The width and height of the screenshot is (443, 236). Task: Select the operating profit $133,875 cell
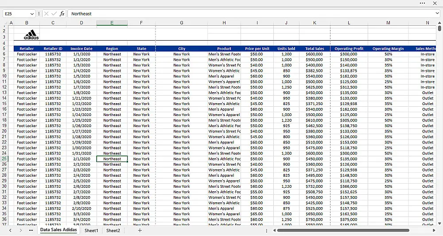click(349, 70)
